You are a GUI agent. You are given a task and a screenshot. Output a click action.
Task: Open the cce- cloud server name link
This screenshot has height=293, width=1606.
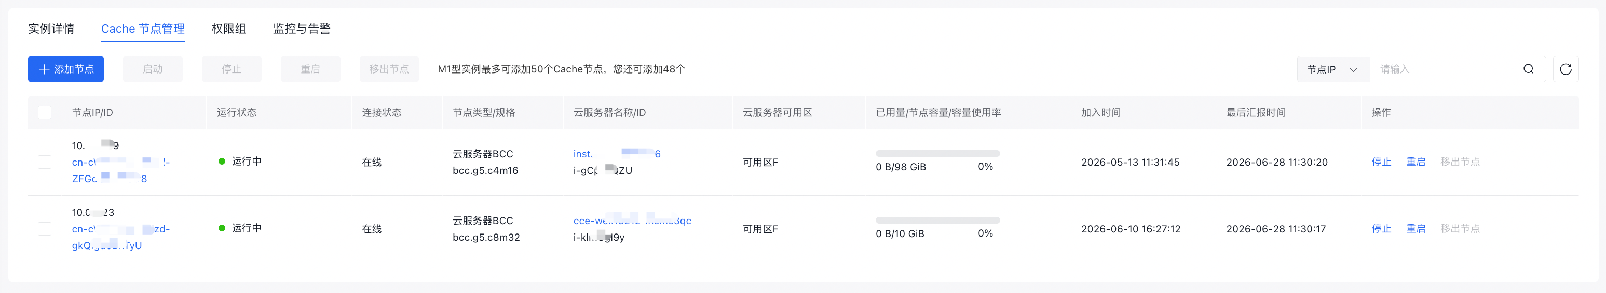point(632,221)
